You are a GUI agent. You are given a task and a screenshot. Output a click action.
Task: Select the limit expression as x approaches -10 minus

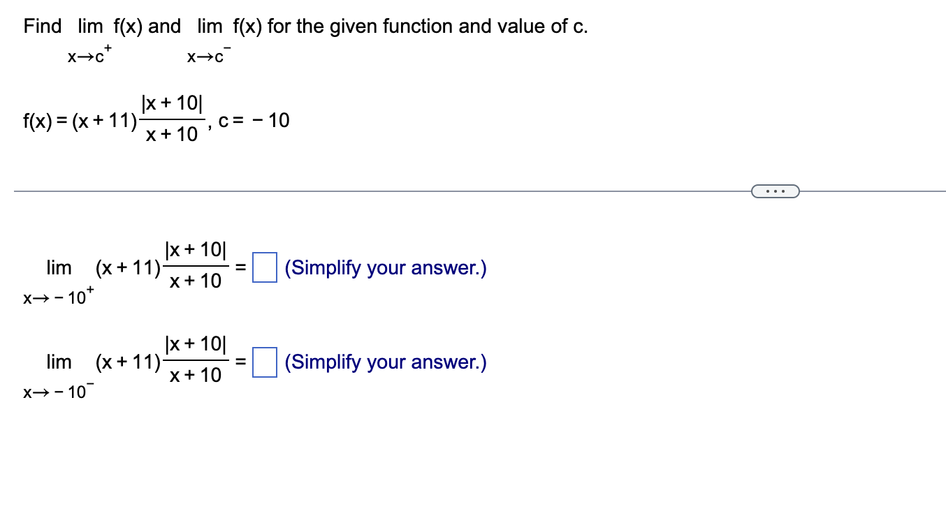tap(133, 362)
